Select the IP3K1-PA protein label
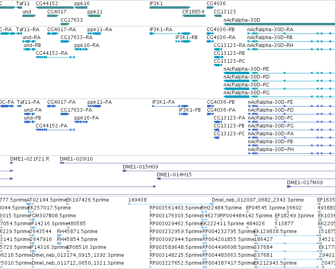 (x=163, y=102)
